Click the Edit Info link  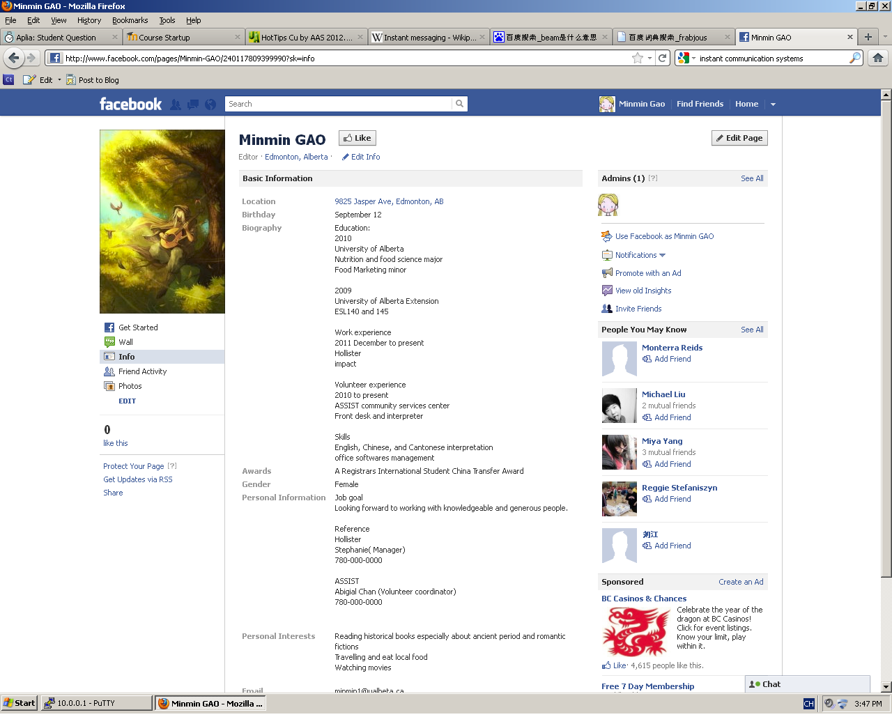[361, 157]
